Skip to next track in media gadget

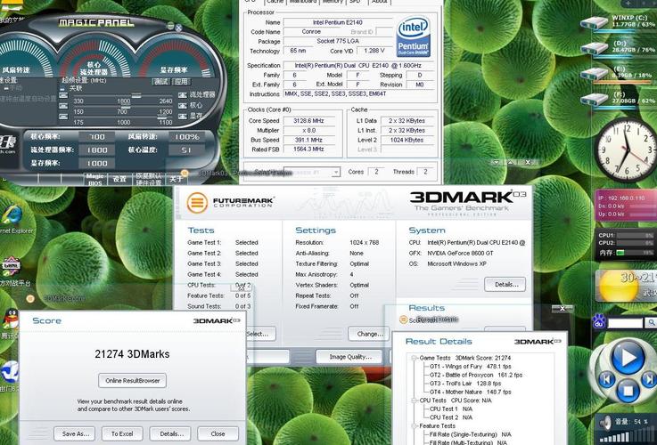pyautogui.click(x=649, y=380)
